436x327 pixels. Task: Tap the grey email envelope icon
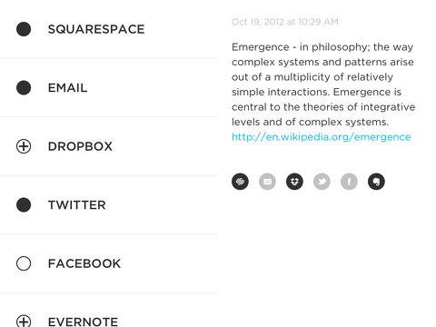pos(267,182)
